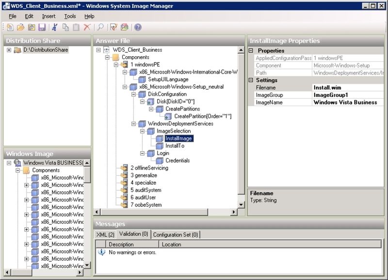The height and width of the screenshot is (280, 388).
Task: Click the ImageGroup value field ImageGroup1
Action: pyautogui.click(x=347, y=95)
